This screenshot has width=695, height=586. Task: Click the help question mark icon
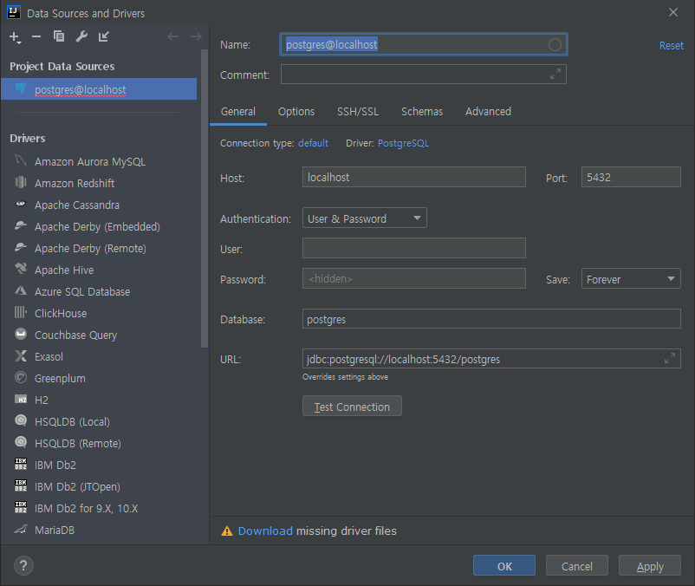[23, 566]
